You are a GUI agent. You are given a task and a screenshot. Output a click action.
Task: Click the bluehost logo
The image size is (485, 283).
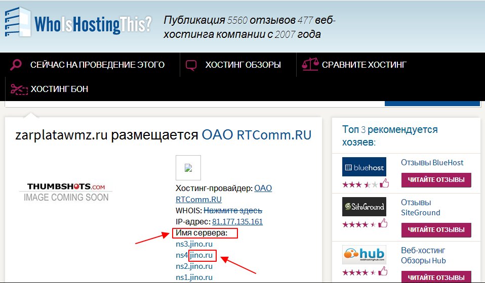point(364,167)
